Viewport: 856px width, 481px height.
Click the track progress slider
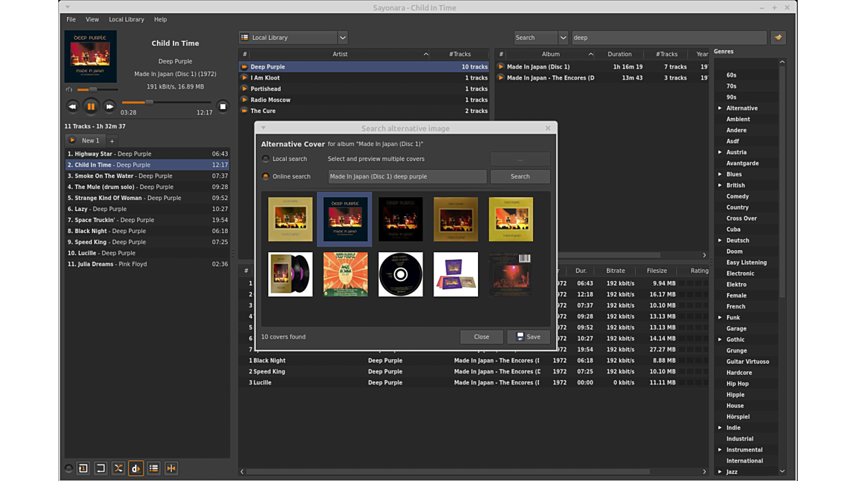tap(166, 102)
